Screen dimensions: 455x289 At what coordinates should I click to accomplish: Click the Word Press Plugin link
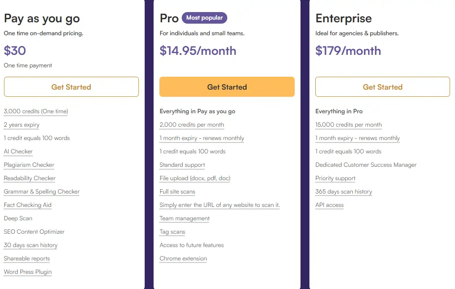27,272
